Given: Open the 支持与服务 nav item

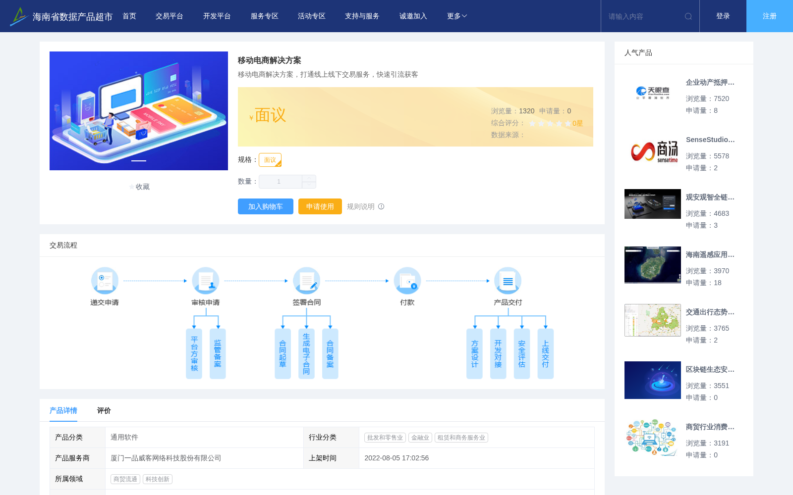Looking at the screenshot, I should (362, 16).
